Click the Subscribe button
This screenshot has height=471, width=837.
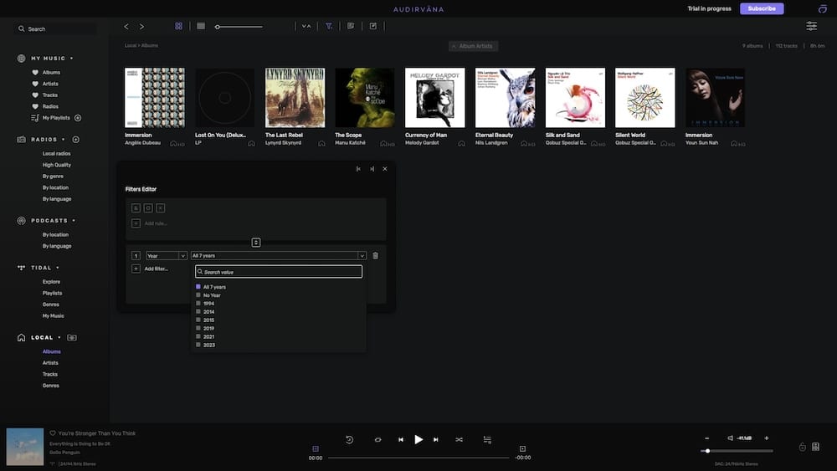coord(762,8)
